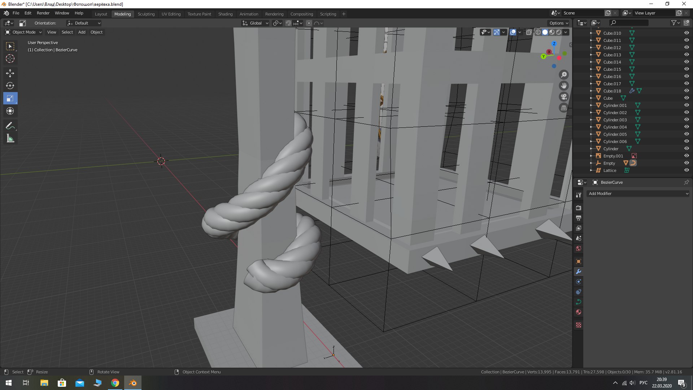The height and width of the screenshot is (390, 693).
Task: Switch to the Shading workspace tab
Action: pos(225,14)
